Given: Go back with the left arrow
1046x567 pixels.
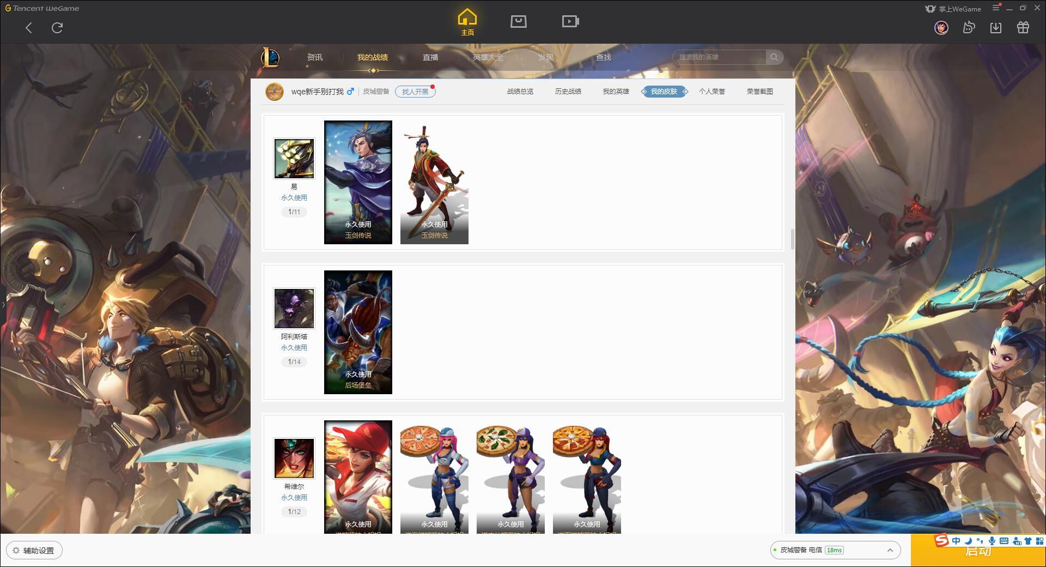Looking at the screenshot, I should pyautogui.click(x=29, y=28).
